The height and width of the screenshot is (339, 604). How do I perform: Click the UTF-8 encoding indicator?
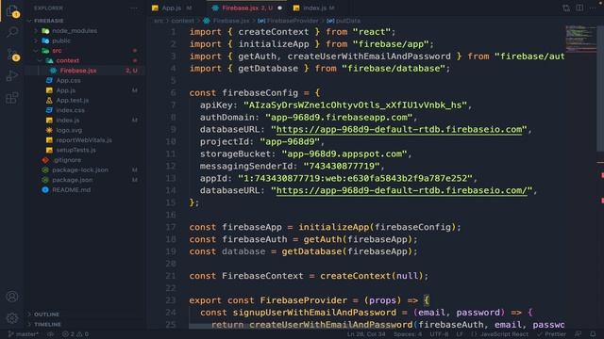(x=439, y=334)
